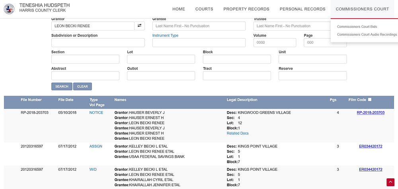Screen dimensions: 398x189
Task: Open film code link RP-2018-203703
Action: (371, 112)
